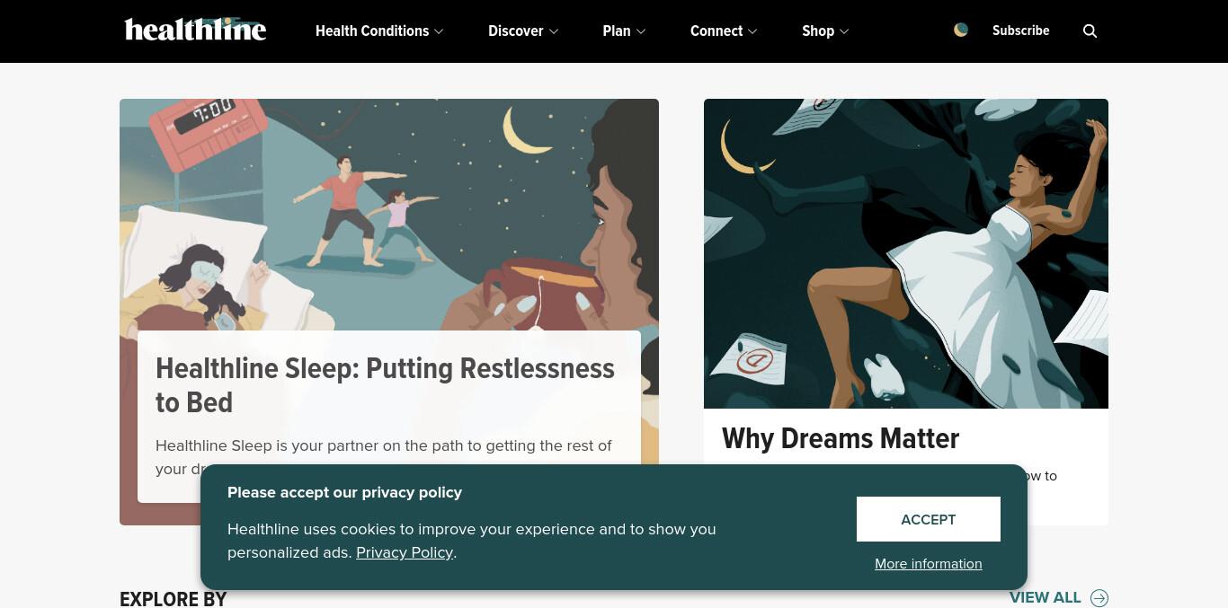Click the View All arrow circle icon
The image size is (1228, 608).
tap(1099, 598)
